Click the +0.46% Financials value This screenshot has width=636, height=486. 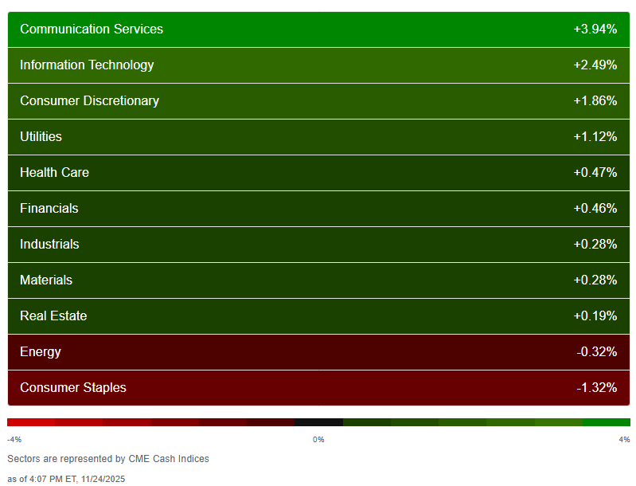click(x=595, y=208)
